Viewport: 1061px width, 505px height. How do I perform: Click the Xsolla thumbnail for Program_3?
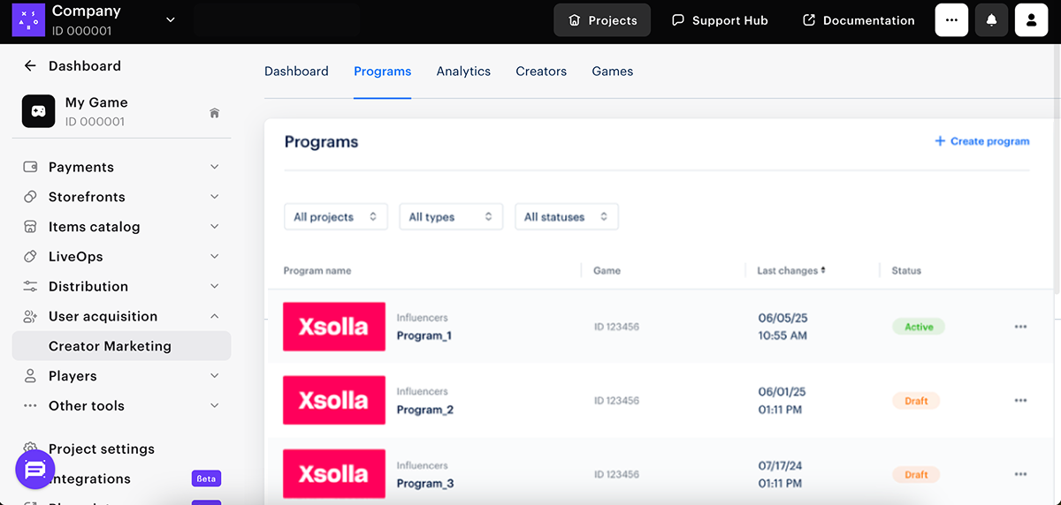coord(333,474)
